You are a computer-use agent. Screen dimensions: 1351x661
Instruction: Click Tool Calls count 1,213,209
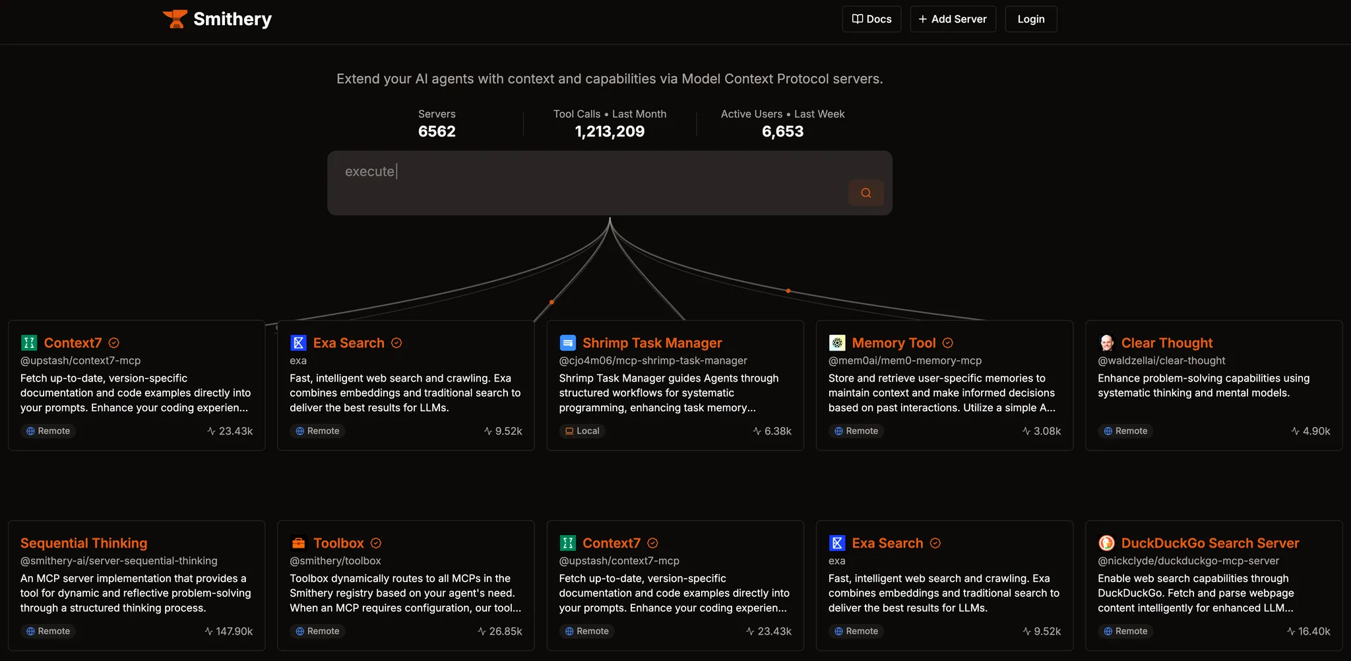point(610,131)
